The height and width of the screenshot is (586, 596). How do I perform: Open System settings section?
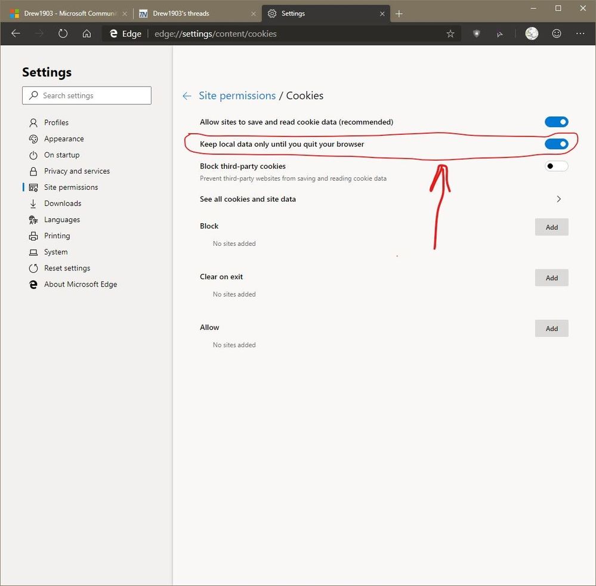(x=56, y=252)
